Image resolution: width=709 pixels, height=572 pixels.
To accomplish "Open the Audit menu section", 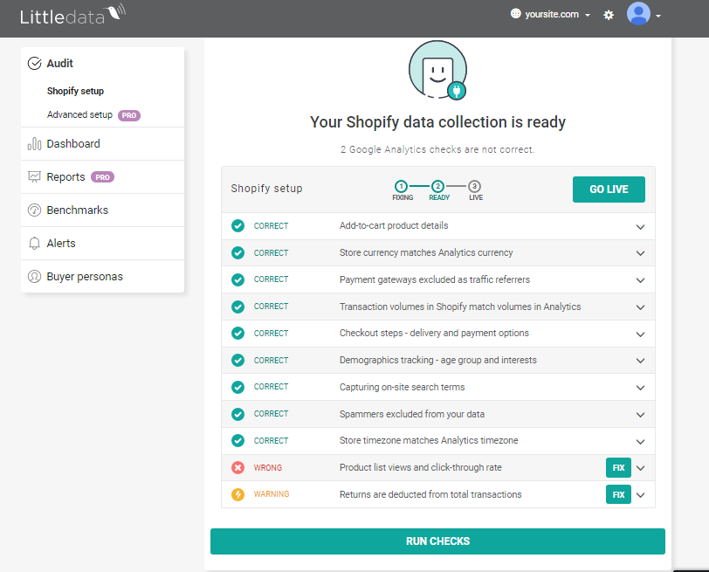I will point(59,63).
